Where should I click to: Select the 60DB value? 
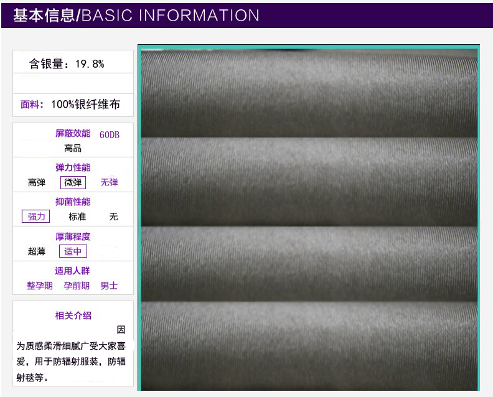tap(110, 135)
